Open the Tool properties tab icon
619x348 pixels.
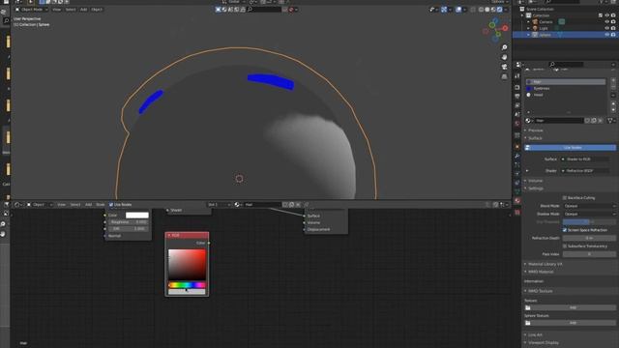[517, 75]
